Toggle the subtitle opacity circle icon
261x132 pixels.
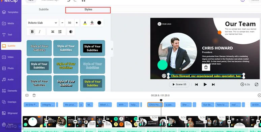(71, 32)
